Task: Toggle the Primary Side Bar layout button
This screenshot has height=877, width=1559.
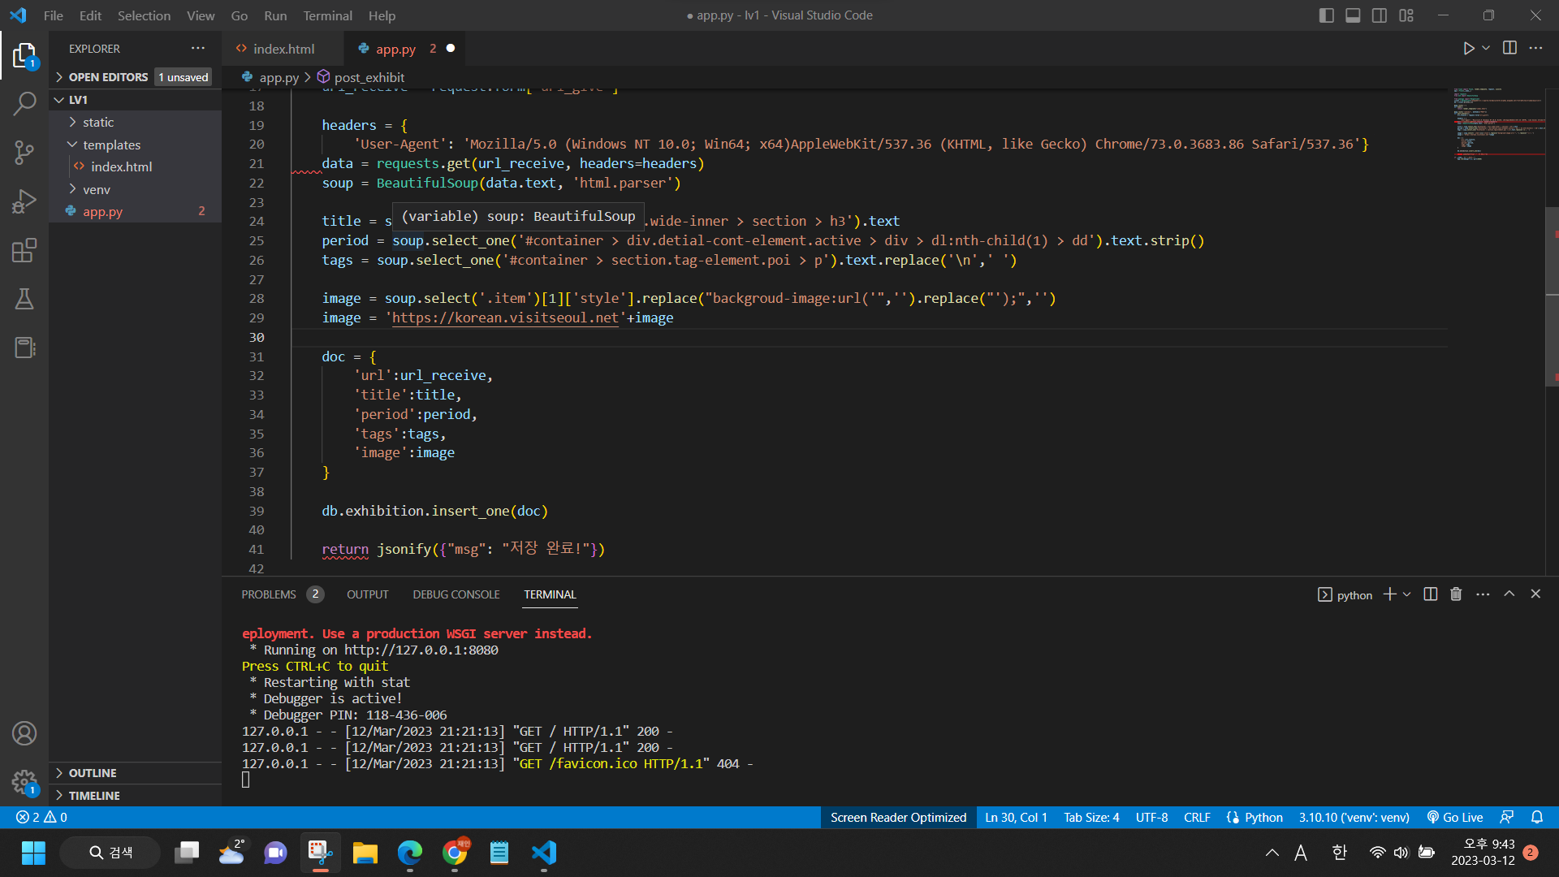Action: (x=1326, y=15)
